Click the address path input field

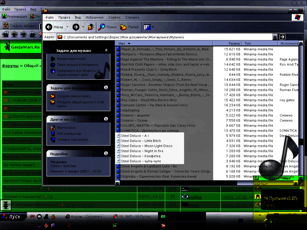point(165,37)
